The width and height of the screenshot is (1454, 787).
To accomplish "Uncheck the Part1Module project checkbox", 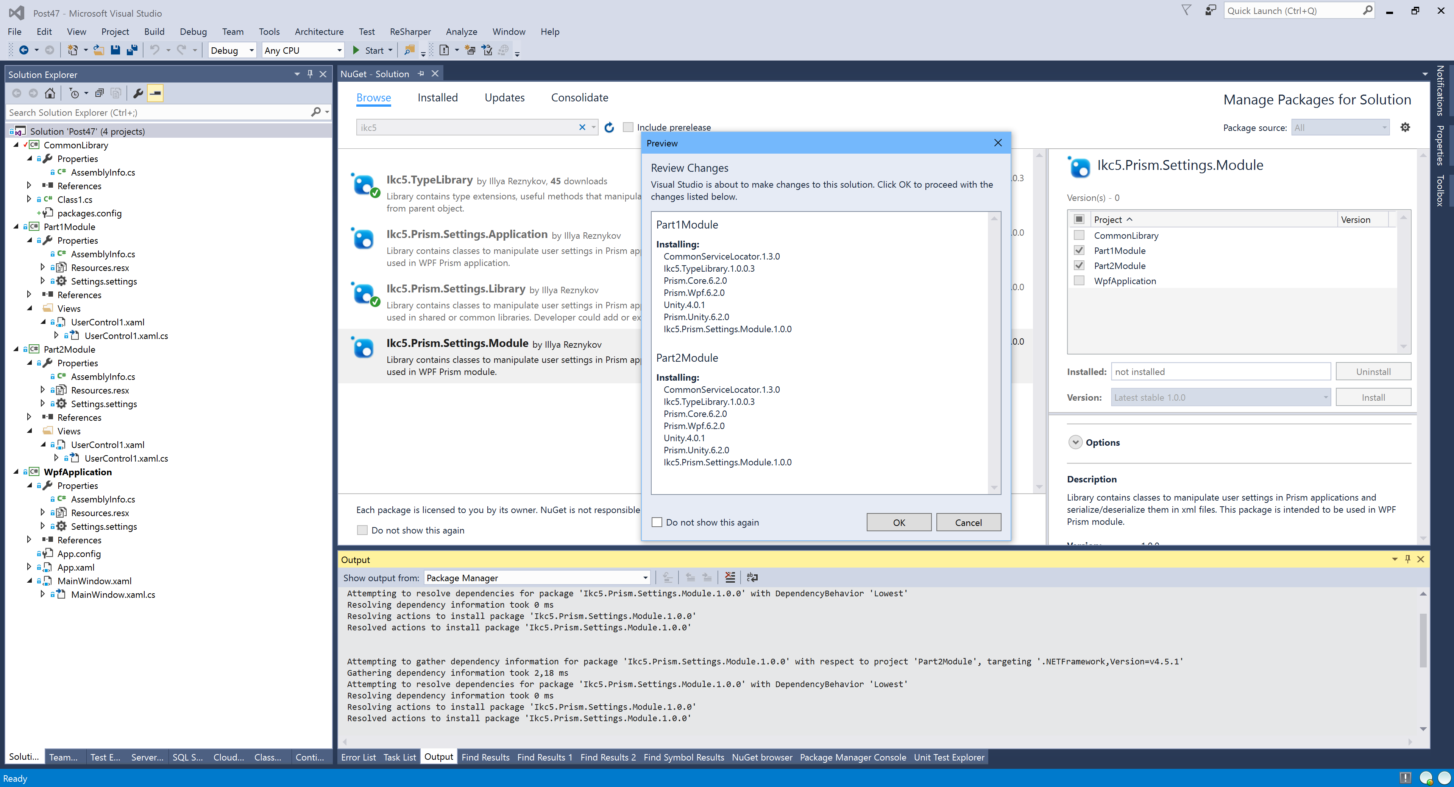I will coord(1079,250).
